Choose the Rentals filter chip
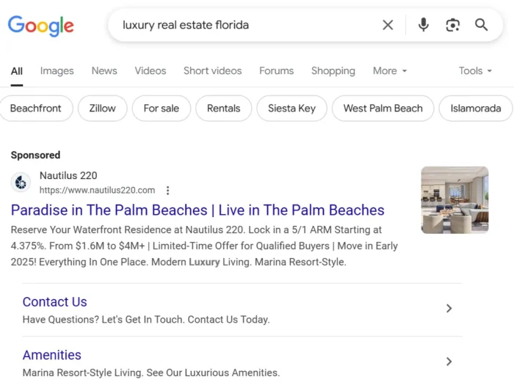 point(223,109)
